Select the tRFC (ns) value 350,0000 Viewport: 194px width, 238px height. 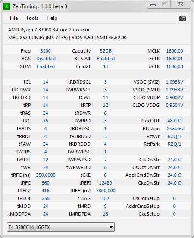(46, 175)
